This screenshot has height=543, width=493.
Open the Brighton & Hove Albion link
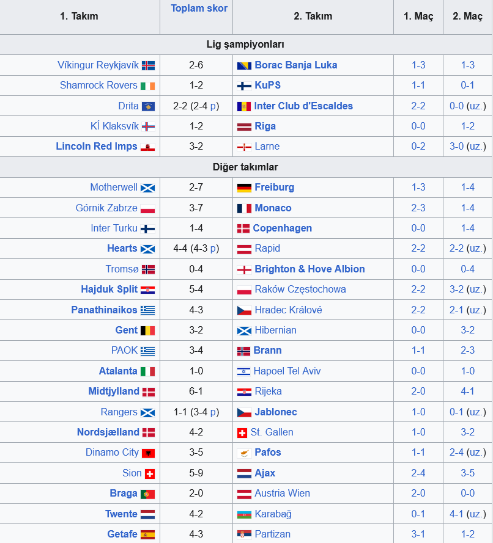tap(310, 269)
